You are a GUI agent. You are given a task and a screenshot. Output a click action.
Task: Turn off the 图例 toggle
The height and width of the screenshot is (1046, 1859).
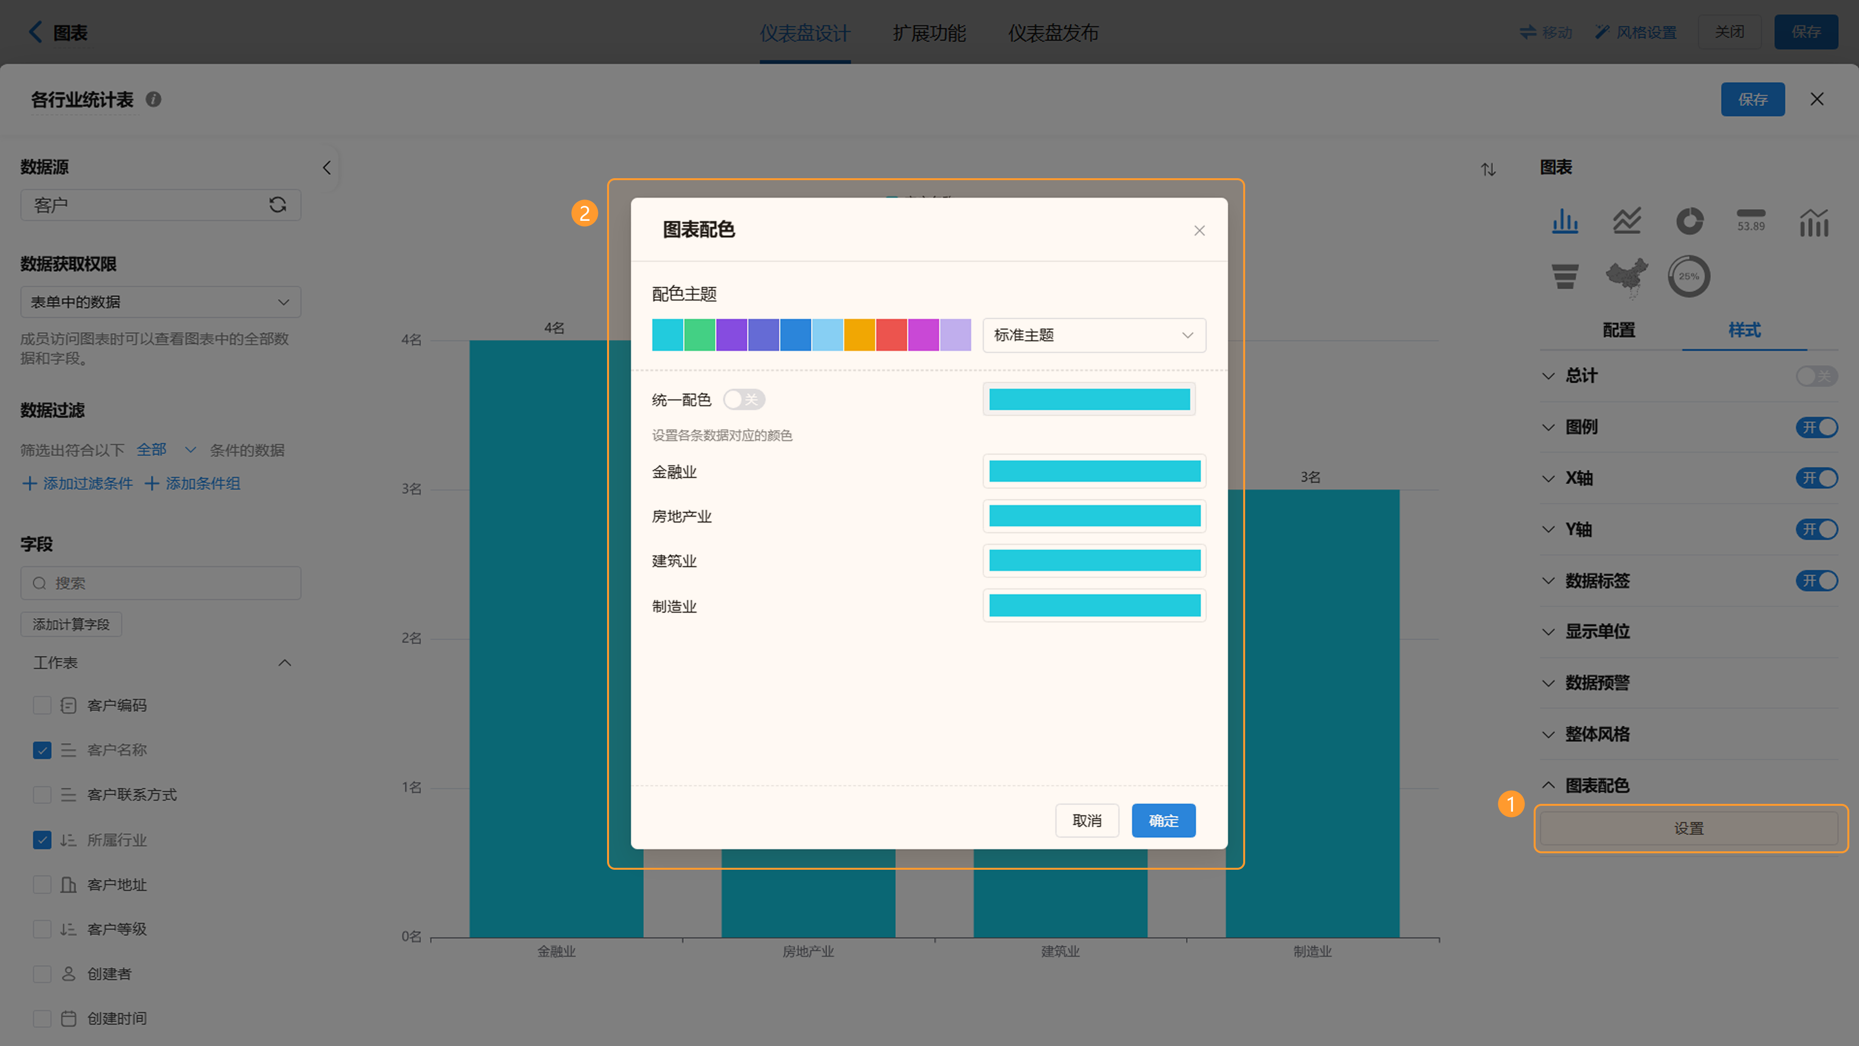pos(1816,427)
